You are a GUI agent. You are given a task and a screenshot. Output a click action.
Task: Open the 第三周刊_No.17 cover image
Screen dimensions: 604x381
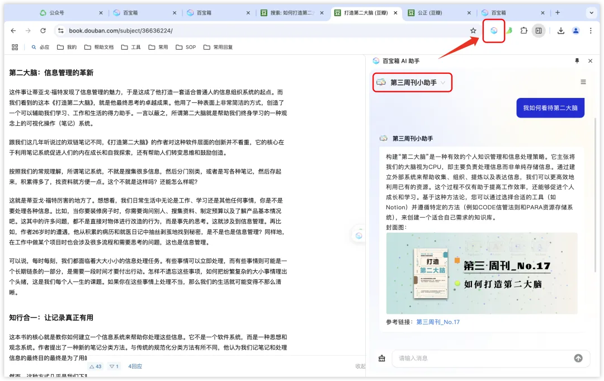(482, 273)
